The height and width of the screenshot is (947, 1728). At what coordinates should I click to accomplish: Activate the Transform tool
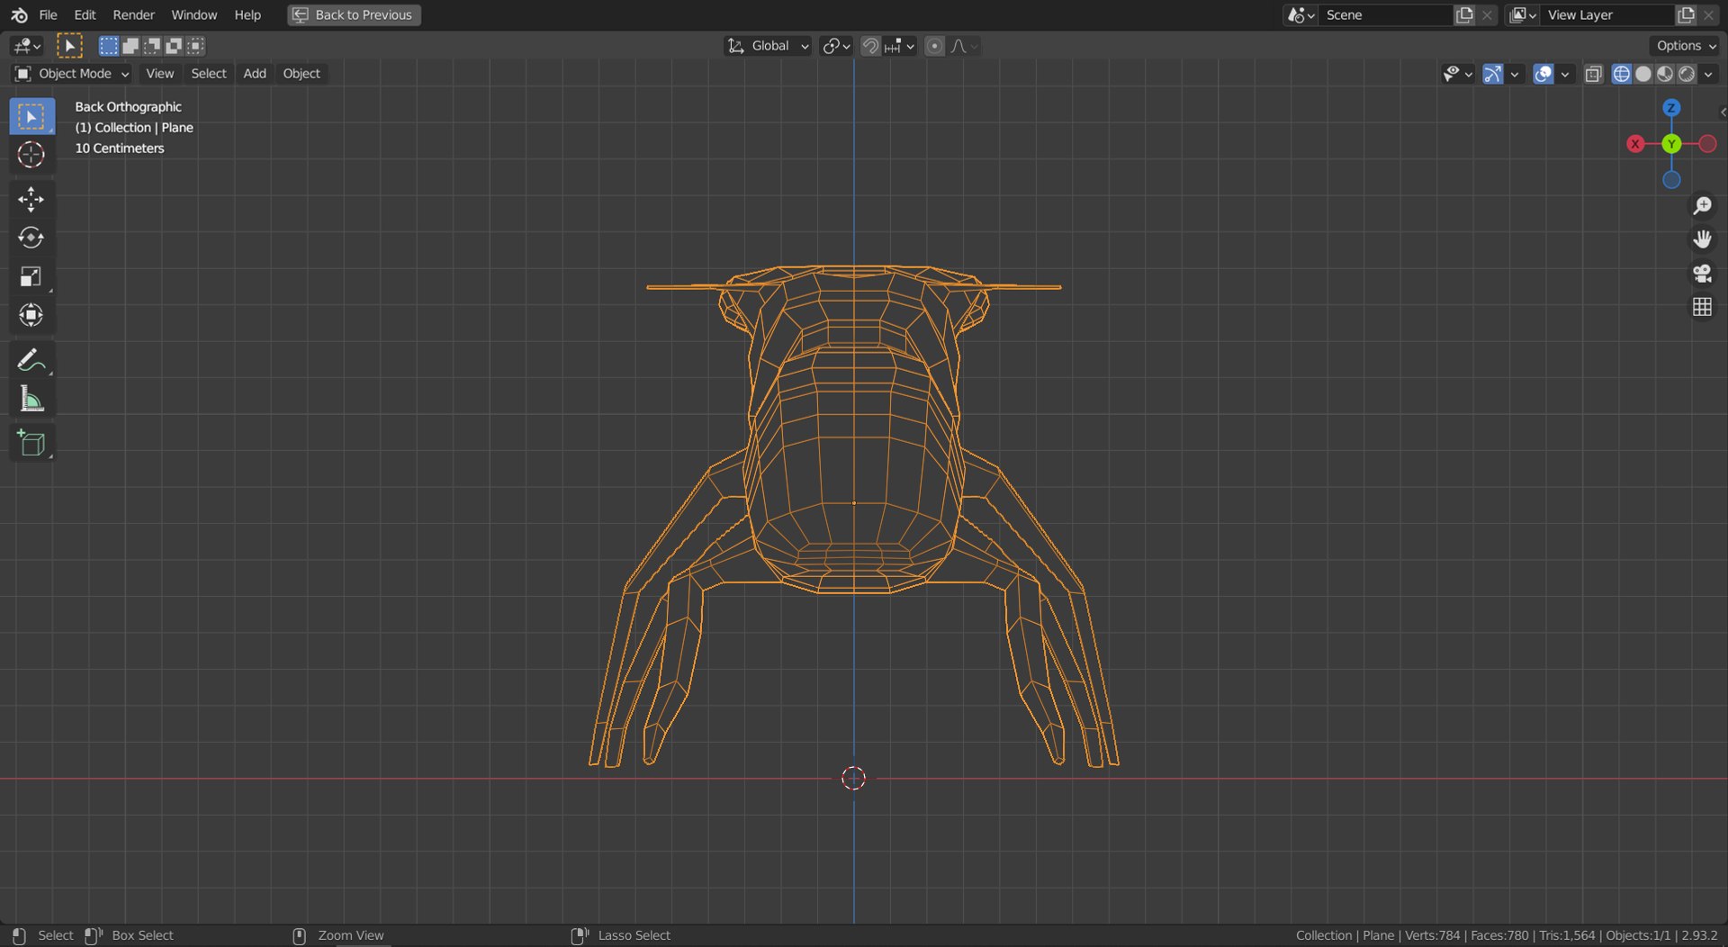(x=31, y=315)
